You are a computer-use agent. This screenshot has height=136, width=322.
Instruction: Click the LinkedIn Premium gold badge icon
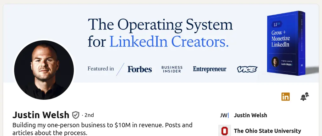286,97
